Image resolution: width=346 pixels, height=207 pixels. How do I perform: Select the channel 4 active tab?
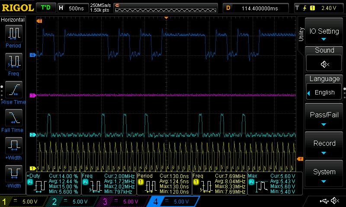pos(174,201)
